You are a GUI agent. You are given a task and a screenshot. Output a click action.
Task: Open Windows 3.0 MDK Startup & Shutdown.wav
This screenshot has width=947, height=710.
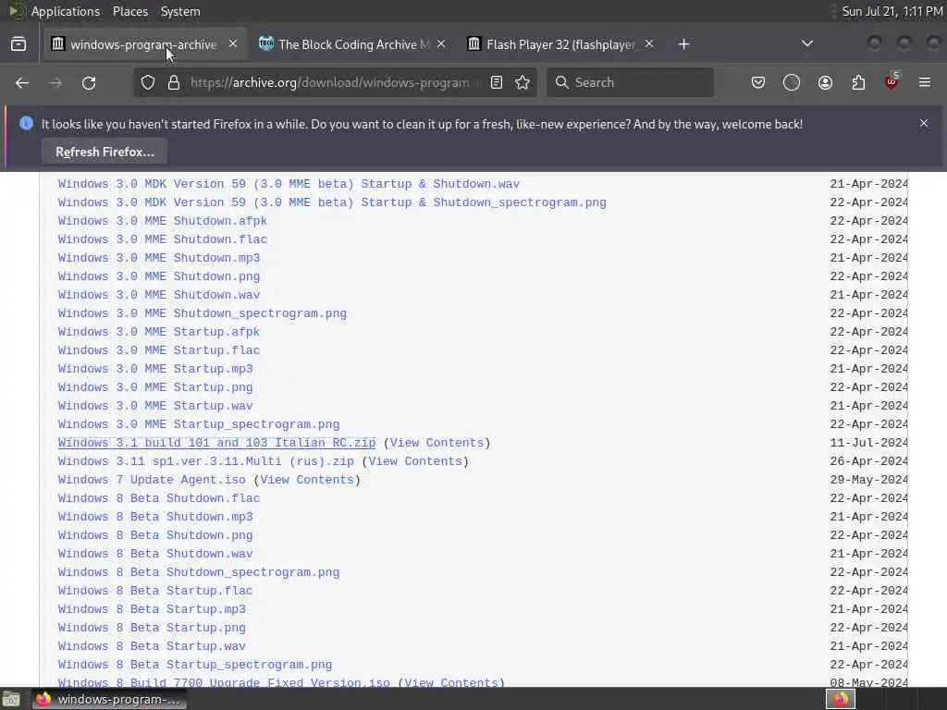(289, 184)
